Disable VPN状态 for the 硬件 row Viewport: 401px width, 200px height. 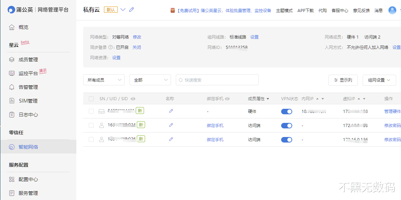coord(286,111)
